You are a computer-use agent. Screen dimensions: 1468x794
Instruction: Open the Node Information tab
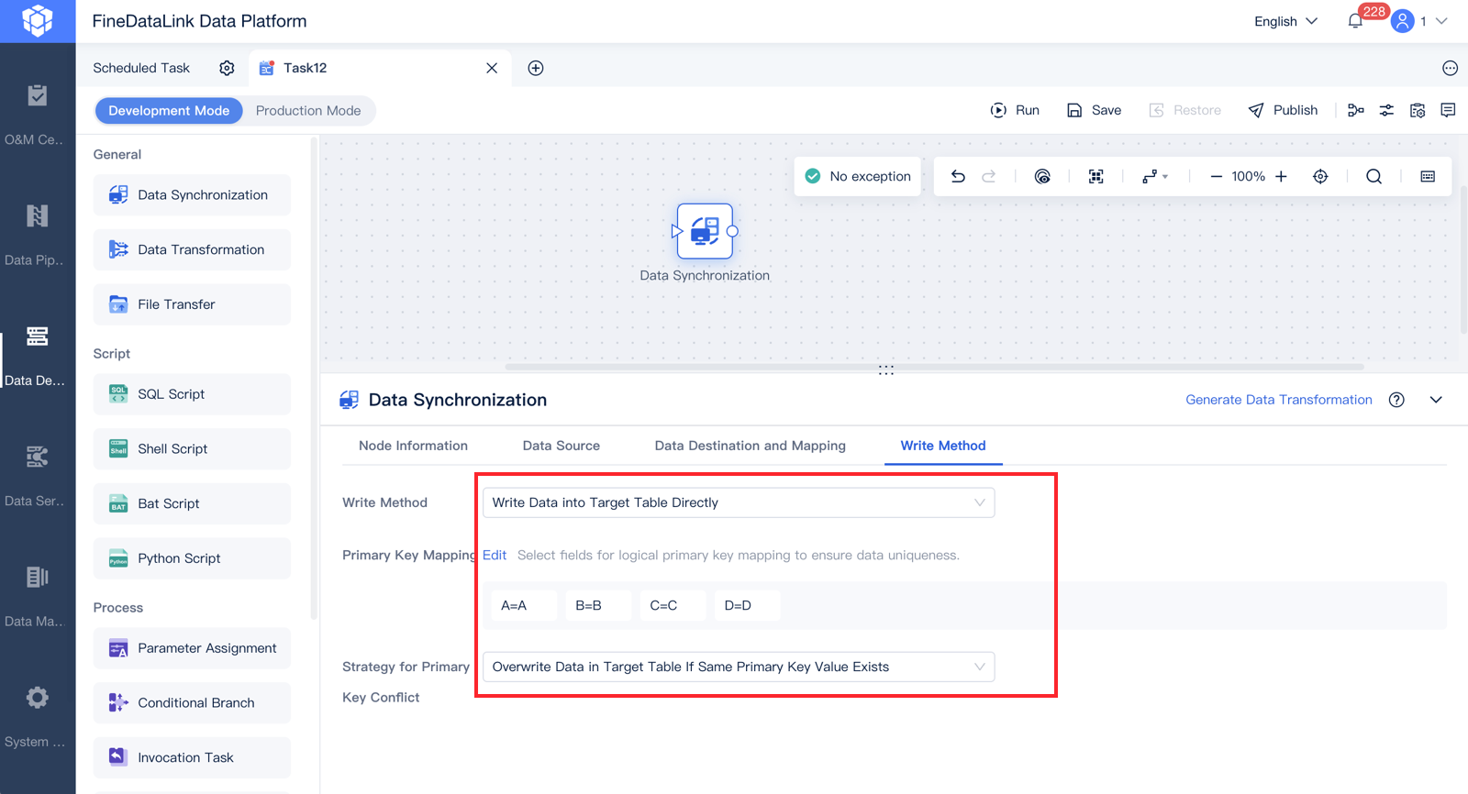413,446
